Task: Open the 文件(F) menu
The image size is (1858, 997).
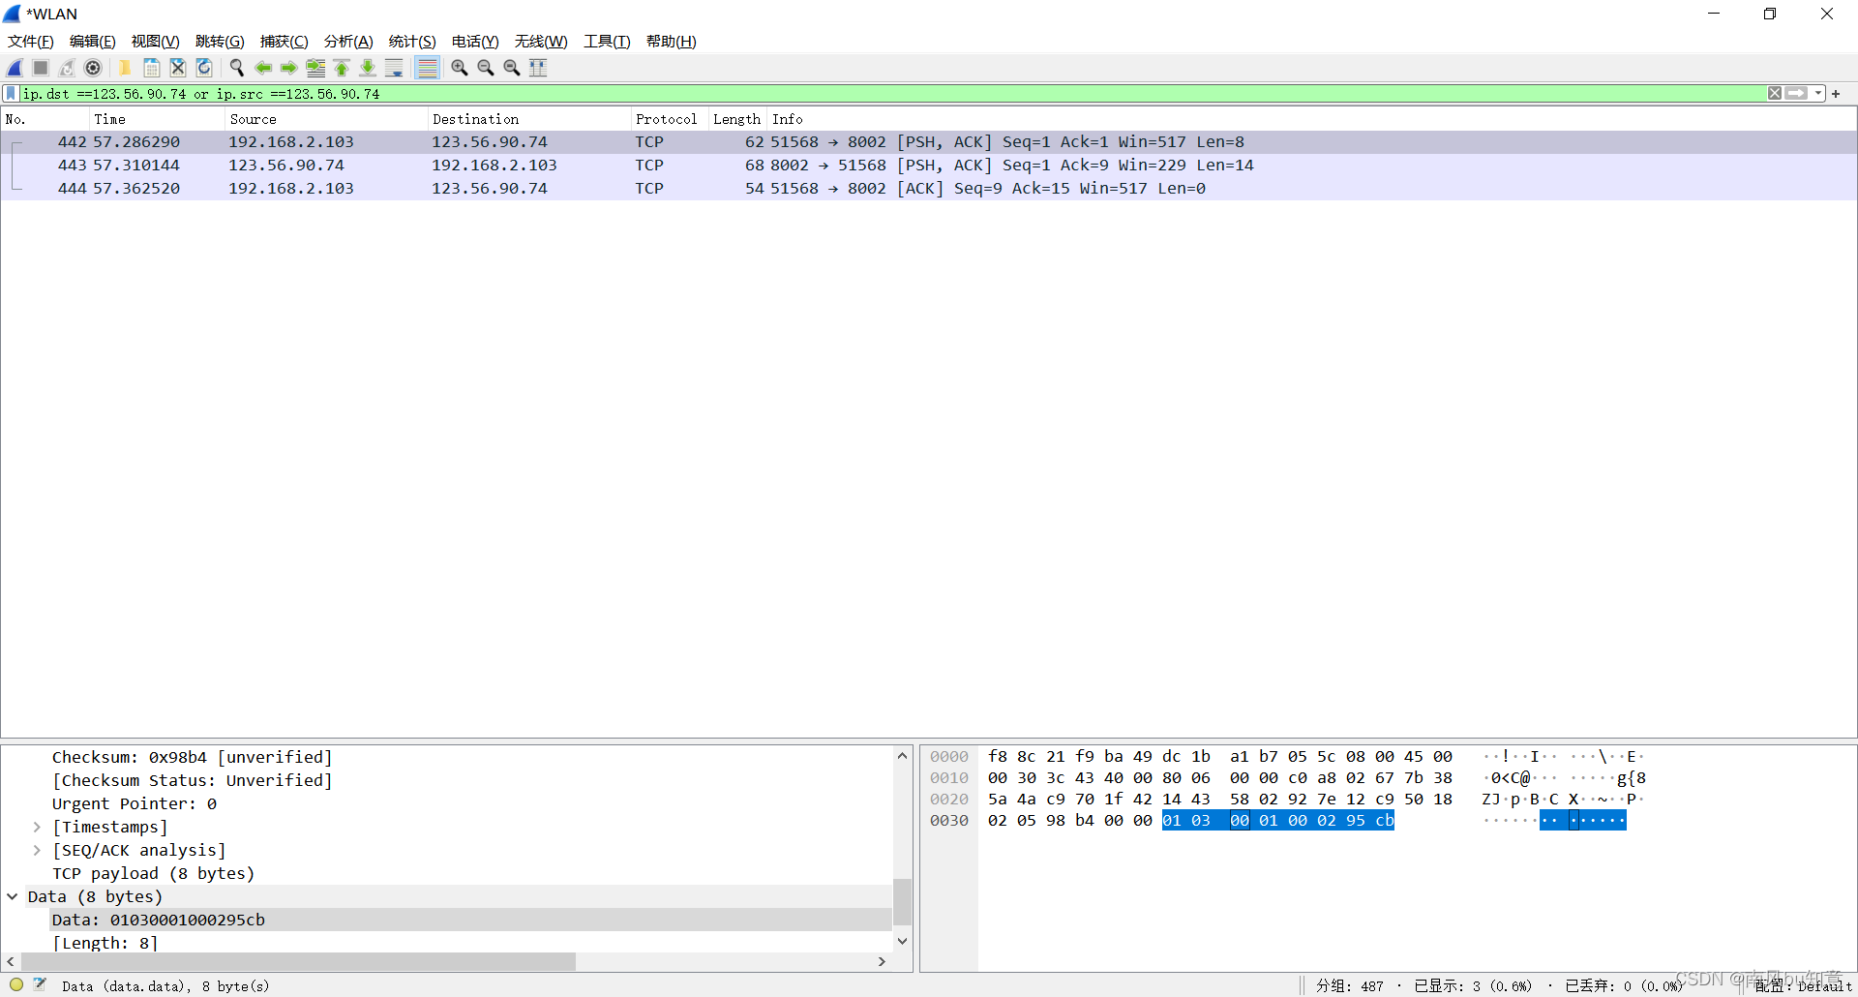Action: click(x=31, y=42)
